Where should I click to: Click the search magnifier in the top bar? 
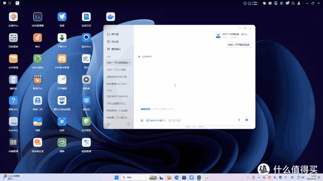click(x=293, y=4)
